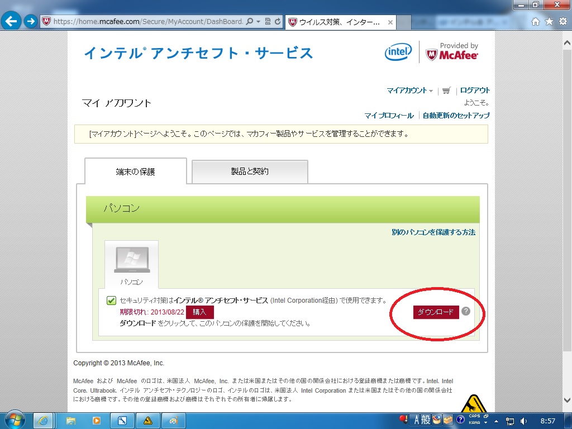Viewport: 572px width, 429px height.
Task: Open the Windows Start button
Action: click(x=15, y=420)
